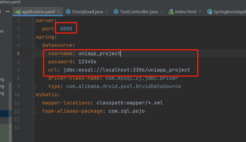Screen dimensions: 246x142
Task: Close the OssUpload.java tab
Action: pos(107,12)
